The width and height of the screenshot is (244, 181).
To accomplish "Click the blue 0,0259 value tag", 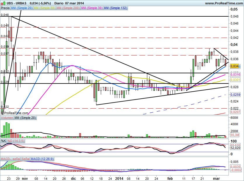I will point(235,94).
